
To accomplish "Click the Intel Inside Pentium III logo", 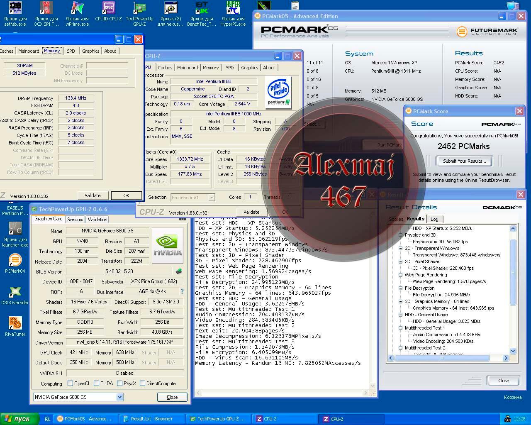I will [x=278, y=93].
